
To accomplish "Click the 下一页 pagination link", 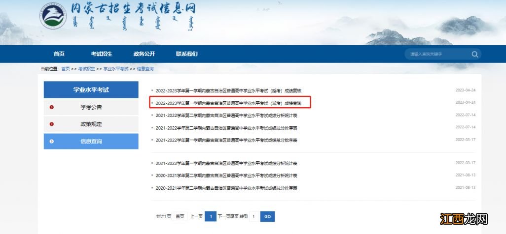I will (x=224, y=217).
